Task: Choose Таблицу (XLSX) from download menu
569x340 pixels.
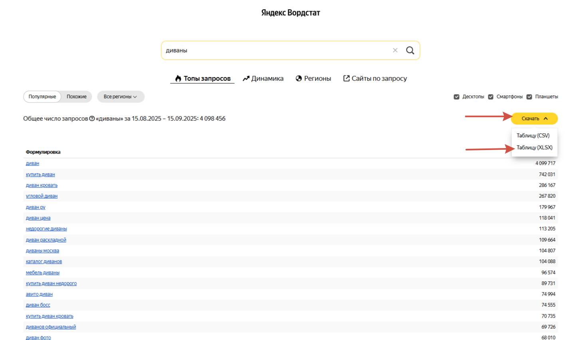Action: tap(534, 148)
